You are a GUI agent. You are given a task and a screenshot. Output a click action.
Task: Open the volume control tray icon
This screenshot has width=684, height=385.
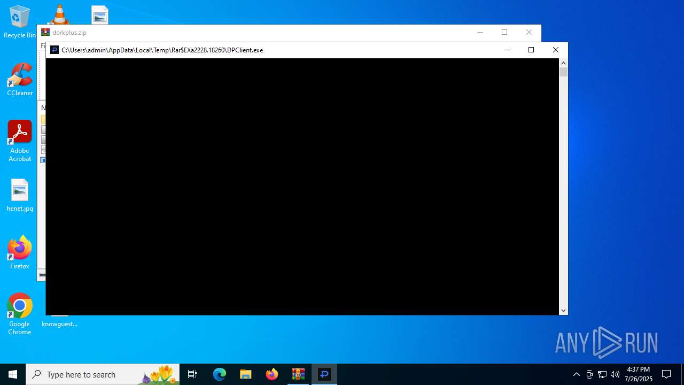615,374
